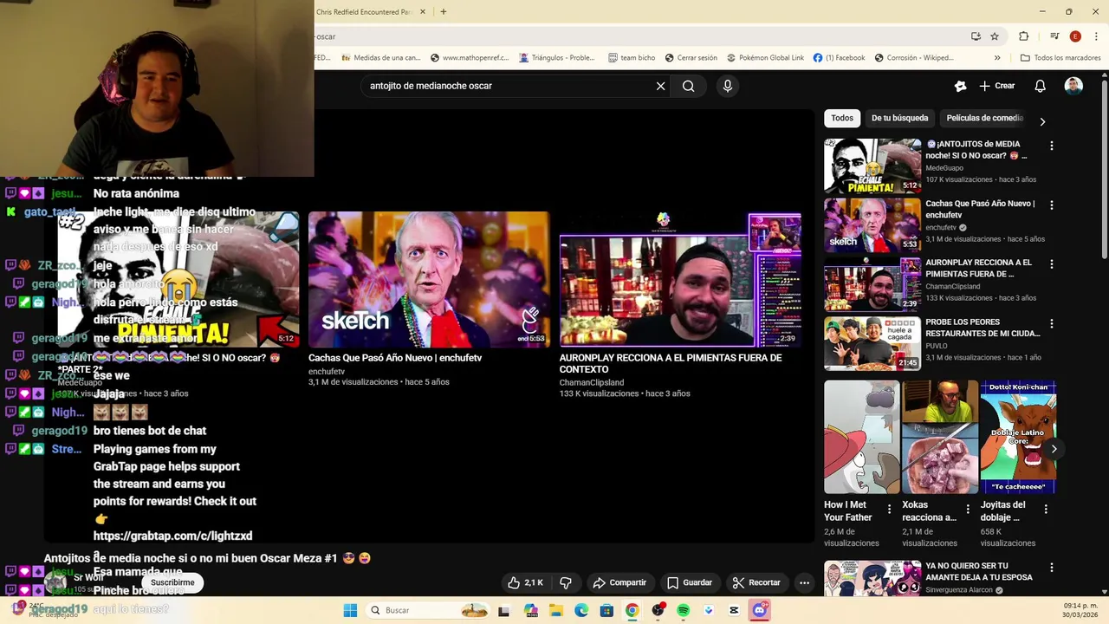This screenshot has width=1109, height=624.
Task: Click the Crear button
Action: [x=997, y=86]
